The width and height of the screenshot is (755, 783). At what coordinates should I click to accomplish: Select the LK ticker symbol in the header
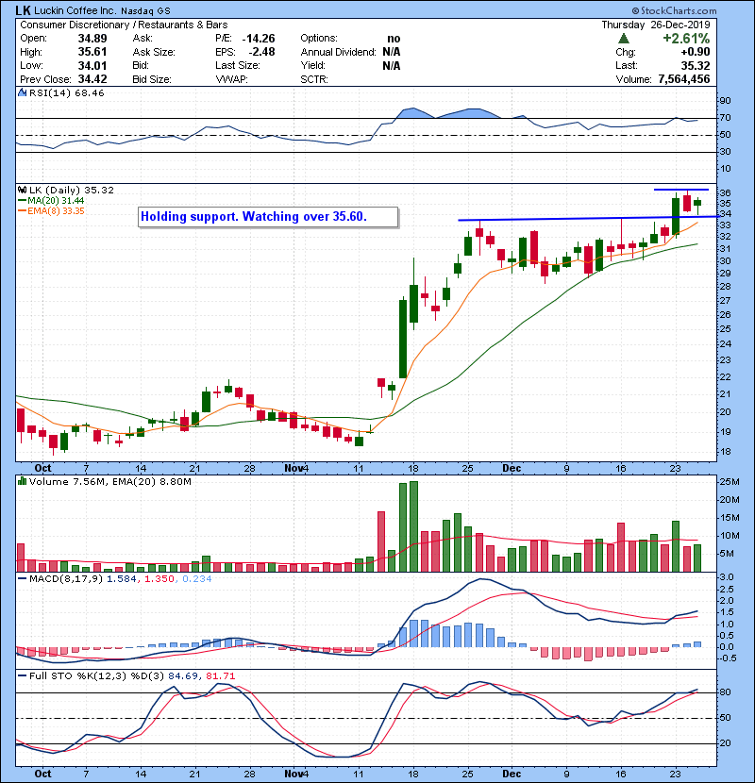tap(23, 10)
